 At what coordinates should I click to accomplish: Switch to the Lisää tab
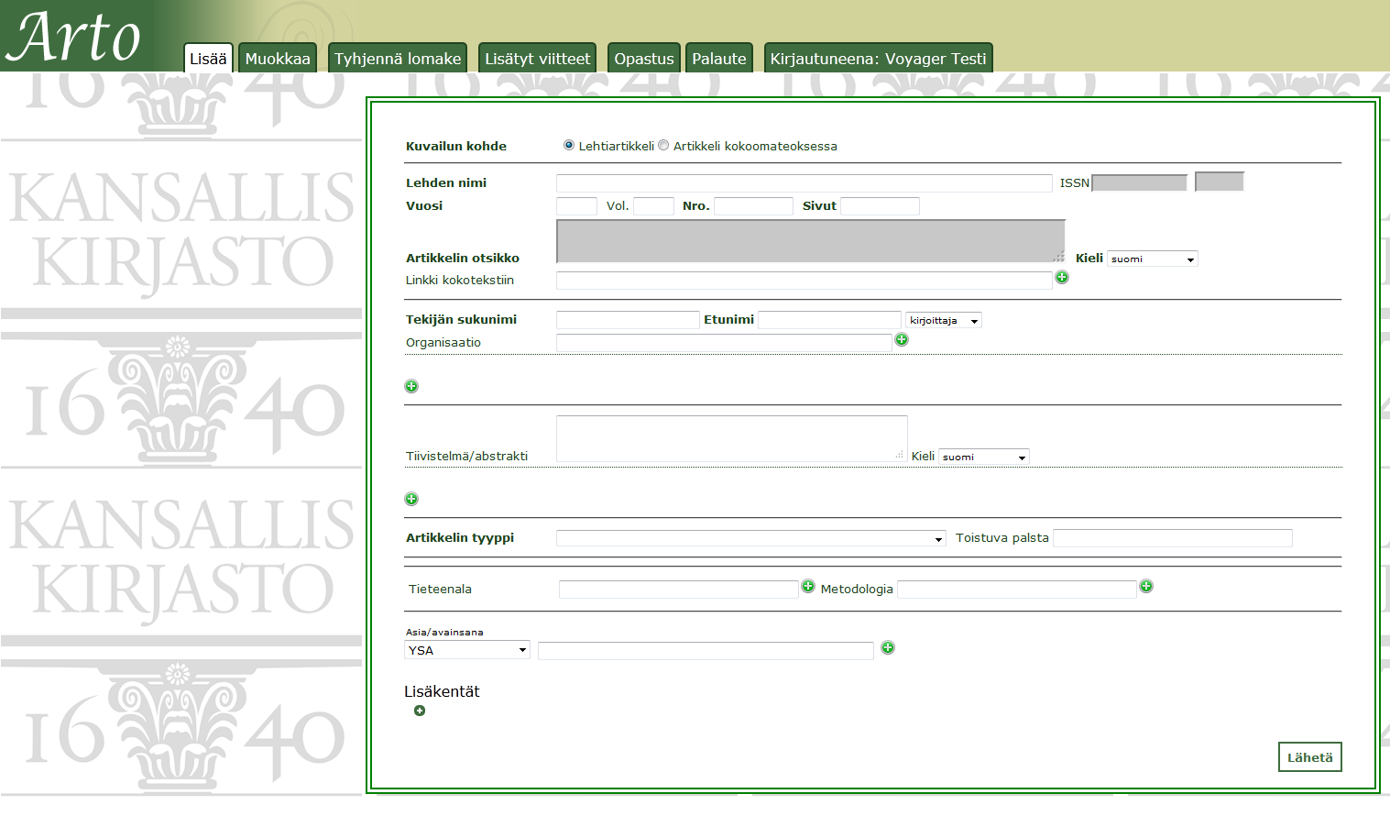point(208,58)
